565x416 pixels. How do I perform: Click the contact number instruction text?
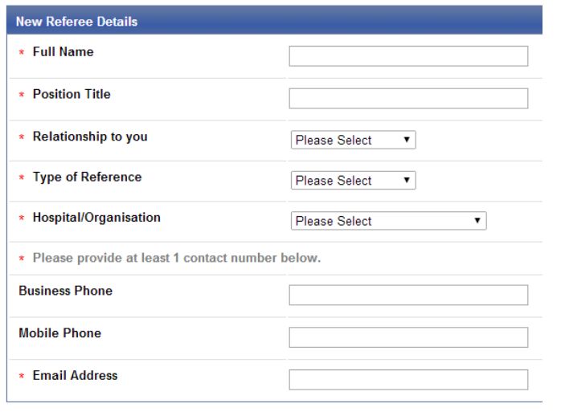[x=177, y=258]
